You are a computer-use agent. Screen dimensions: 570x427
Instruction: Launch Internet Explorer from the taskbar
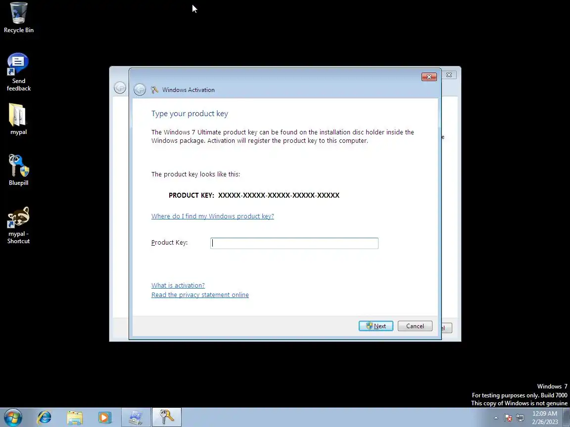pyautogui.click(x=45, y=418)
